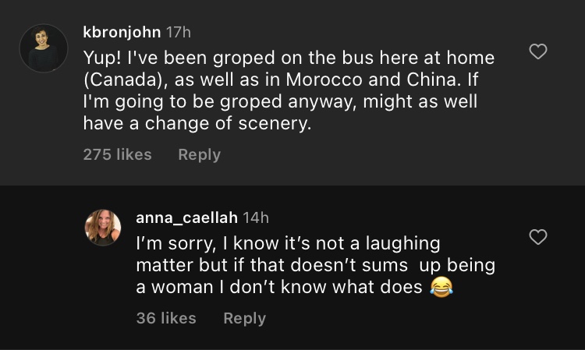585x350 pixels.
Task: Click the word "woman" in the reply
Action: coord(188,287)
